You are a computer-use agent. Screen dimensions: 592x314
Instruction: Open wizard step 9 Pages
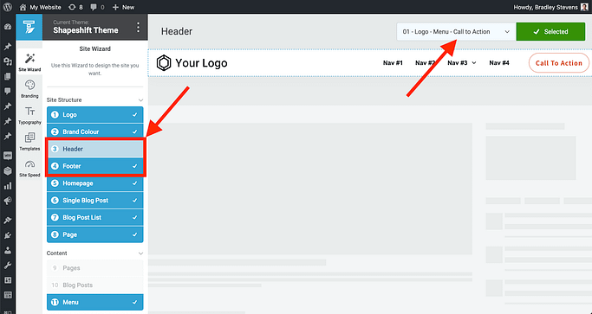tap(94, 268)
